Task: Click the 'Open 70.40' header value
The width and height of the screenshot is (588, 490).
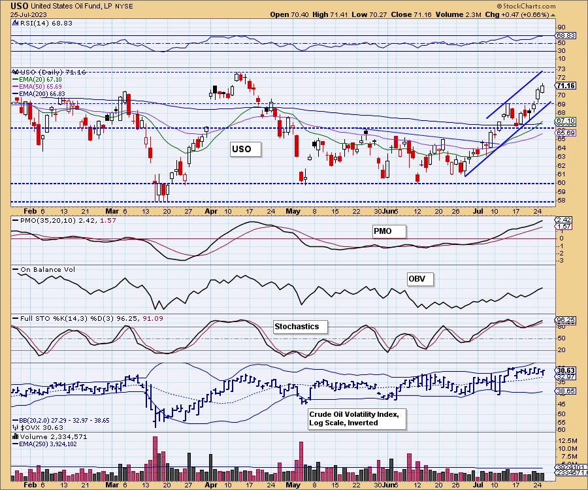Action: point(289,14)
